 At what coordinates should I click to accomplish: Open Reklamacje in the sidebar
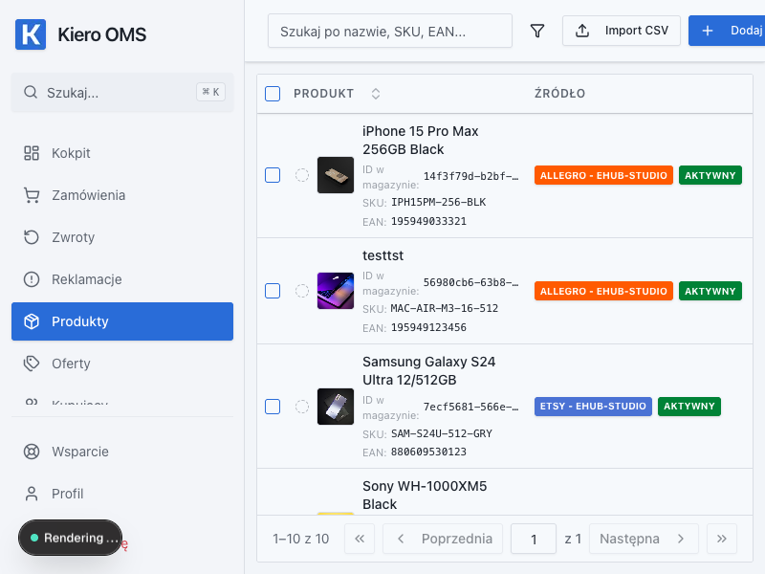pos(122,279)
